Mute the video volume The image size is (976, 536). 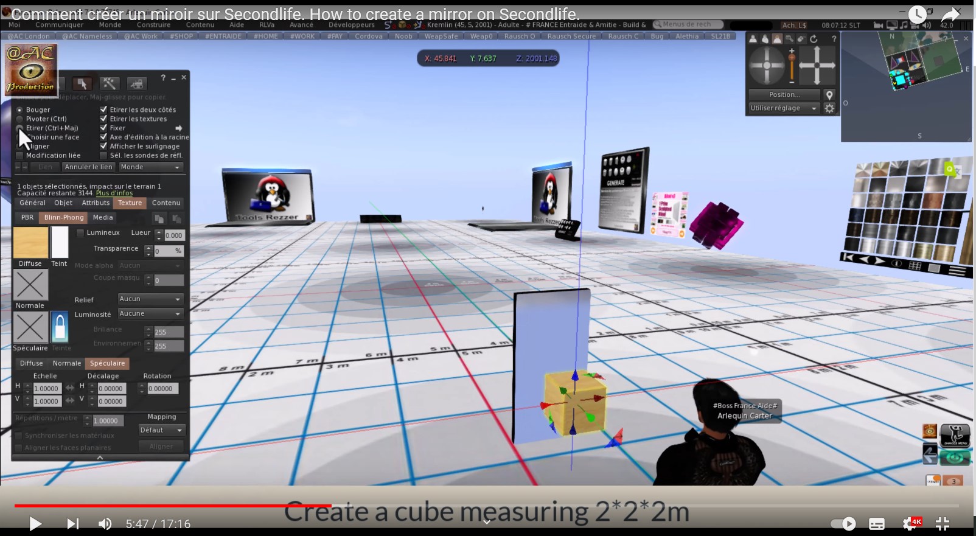click(105, 524)
